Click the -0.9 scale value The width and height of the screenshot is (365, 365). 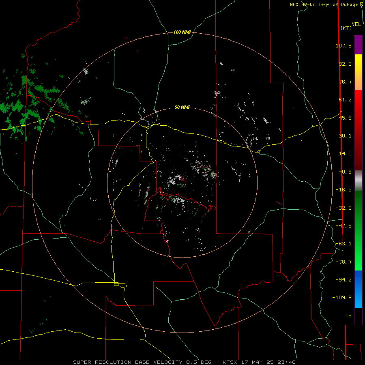[345, 172]
